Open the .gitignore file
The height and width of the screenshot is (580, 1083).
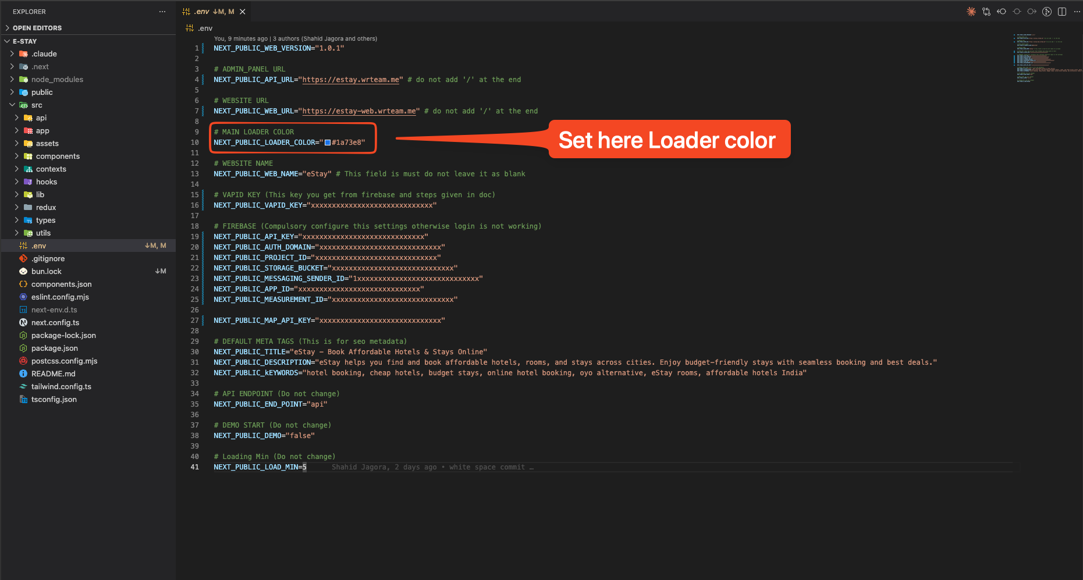[87, 259]
